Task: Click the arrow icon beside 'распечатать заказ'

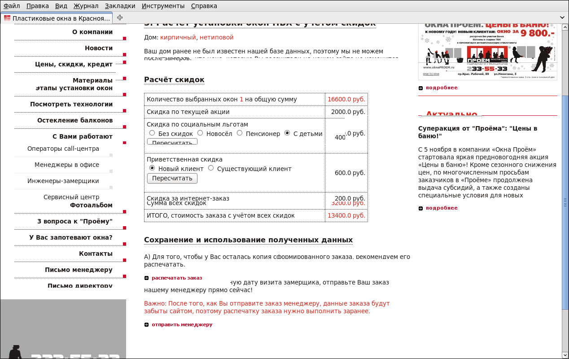Action: (x=147, y=278)
